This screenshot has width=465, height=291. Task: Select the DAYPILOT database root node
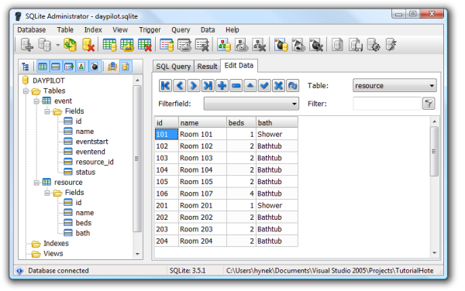(48, 80)
